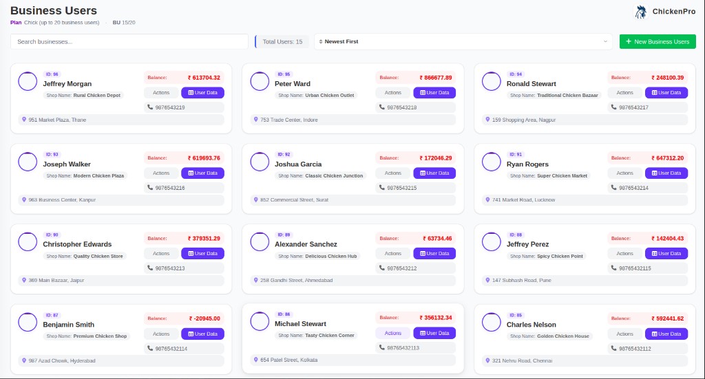Open Actions menu for Ronald Stewart
Image resolution: width=705 pixels, height=379 pixels.
pos(624,92)
